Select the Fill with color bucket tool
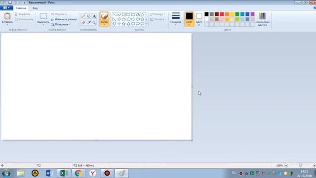Screen dimensions: 316x178 [x=89, y=16]
